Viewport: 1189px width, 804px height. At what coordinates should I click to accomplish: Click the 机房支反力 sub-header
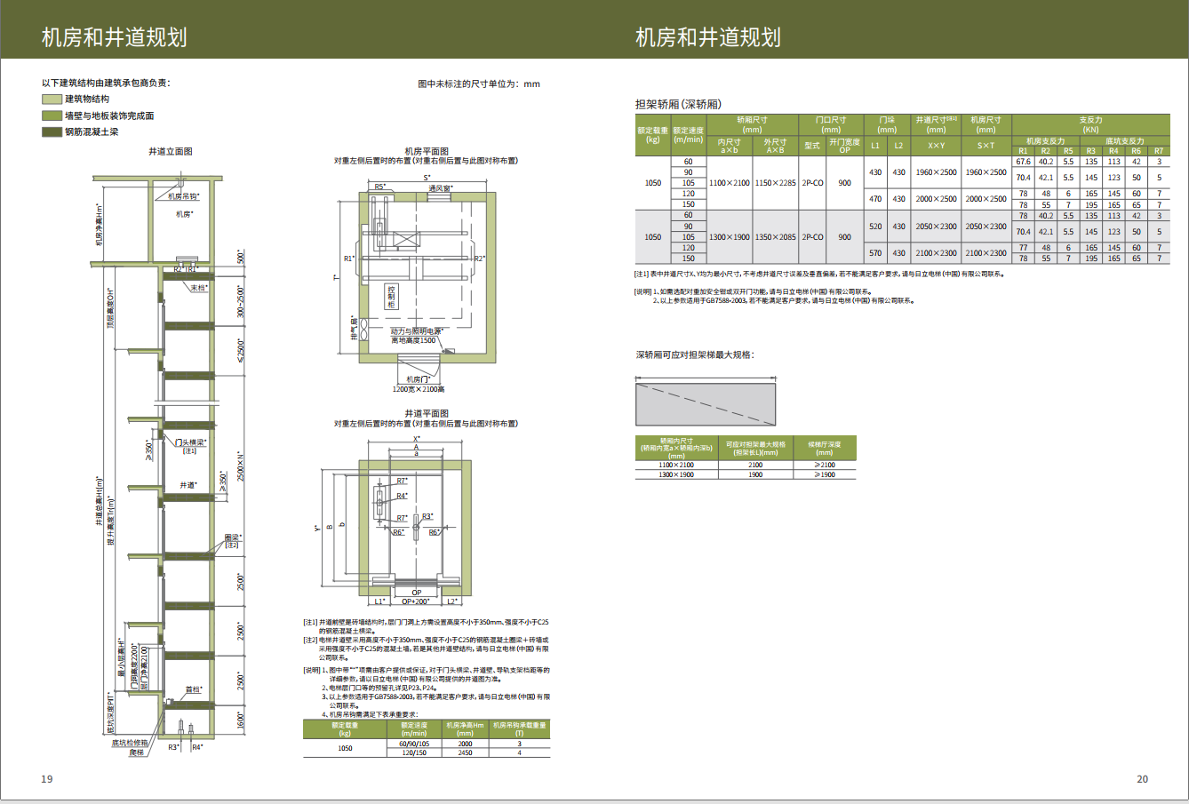1045,141
